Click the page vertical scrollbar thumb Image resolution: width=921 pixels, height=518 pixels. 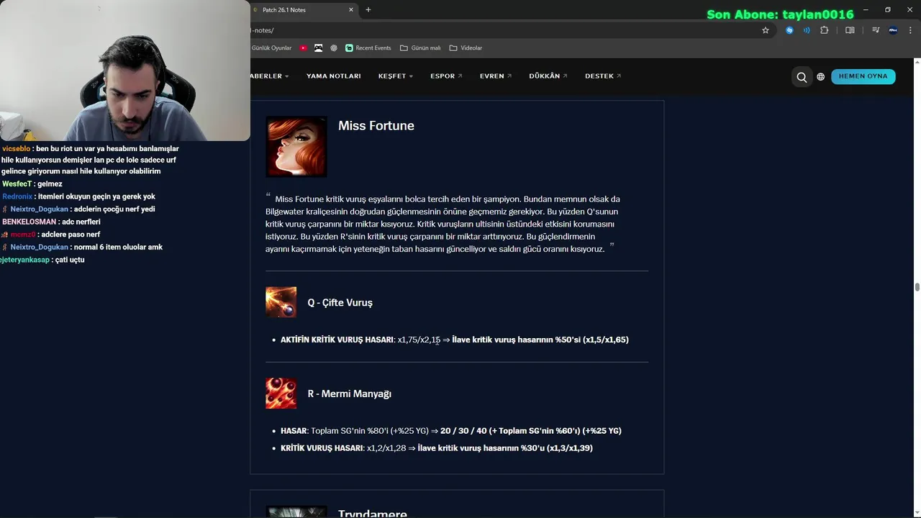[x=917, y=287]
